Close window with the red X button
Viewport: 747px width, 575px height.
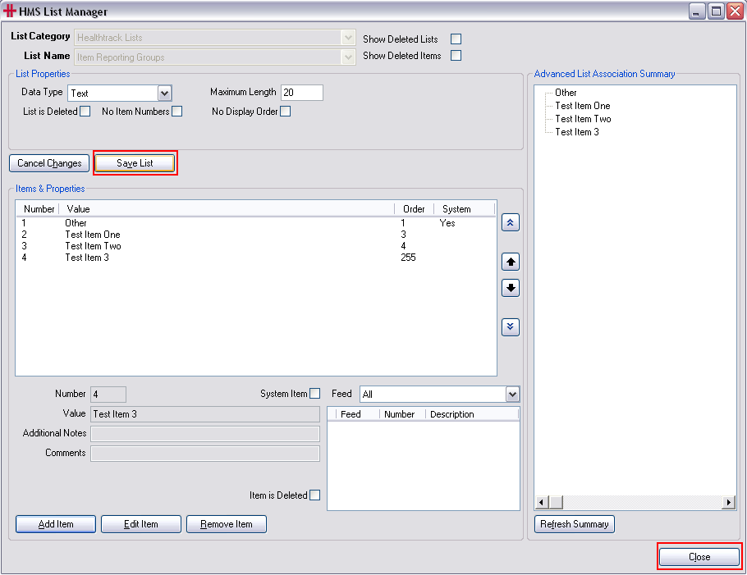735,11
